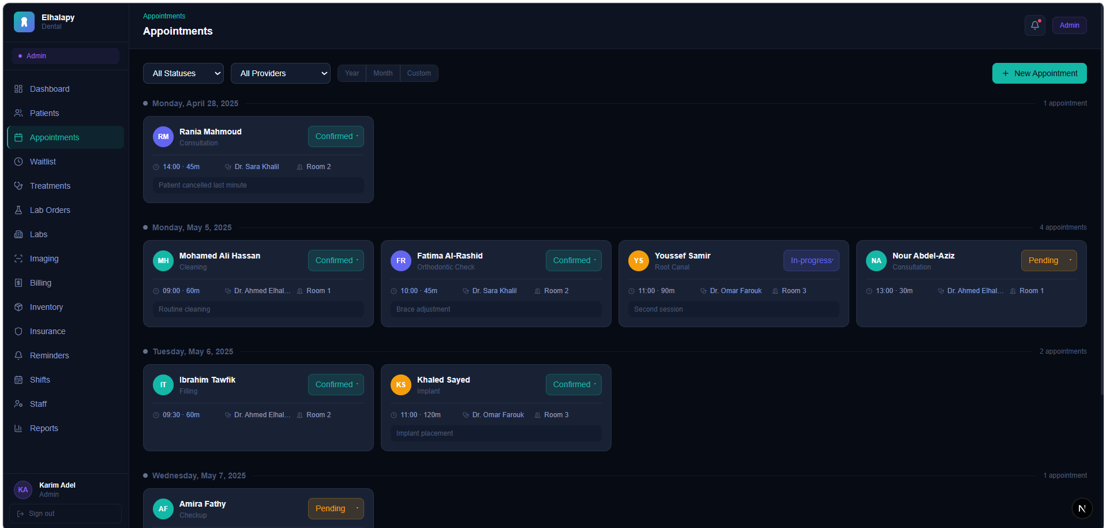Open Insurance shield icon in sidebar
Screen dimensions: 1106x528
[18, 331]
